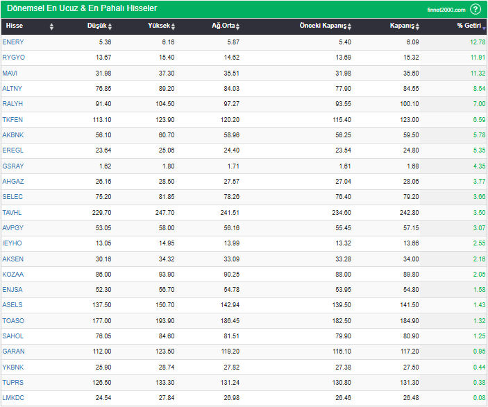Open AKBNK stock page
The image size is (488, 407).
12,135
